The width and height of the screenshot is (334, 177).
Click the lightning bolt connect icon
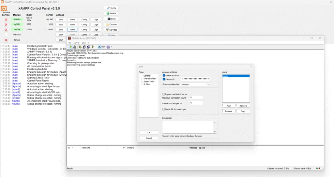(x=70, y=47)
